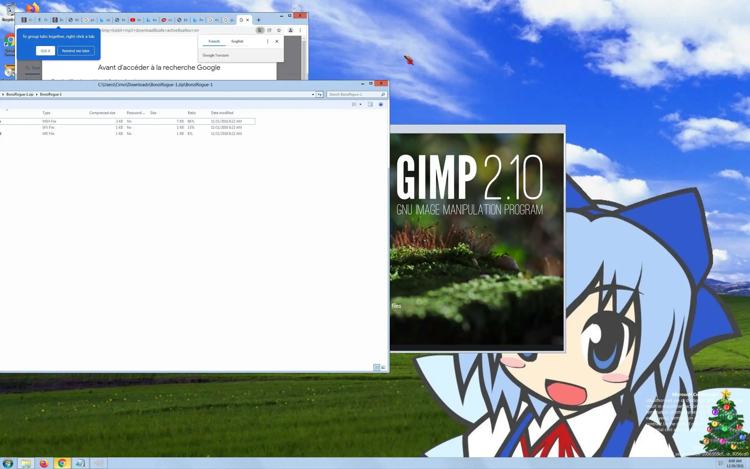Click the share page icon in Chrome

point(269,30)
